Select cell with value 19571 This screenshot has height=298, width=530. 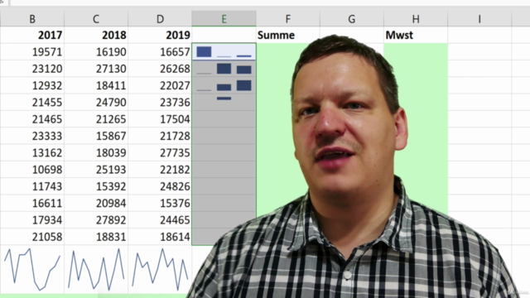tap(32, 52)
